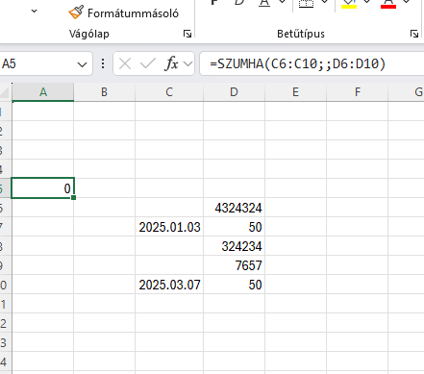Viewport: 424px width, 374px height.
Task: Click the row header of the 2025.03.07 row
Action: coord(6,285)
